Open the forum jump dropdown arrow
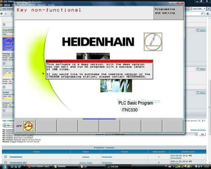The width and height of the screenshot is (211, 169). click(196, 134)
